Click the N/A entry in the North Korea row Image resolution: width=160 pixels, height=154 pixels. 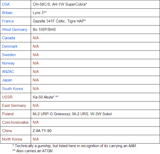coord(36,139)
